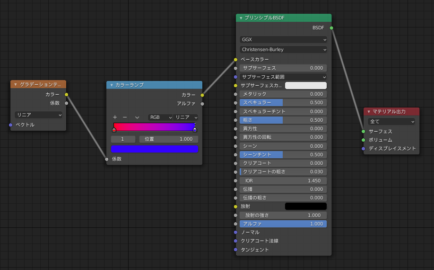Click the アルファ input socket on Principled BSDF
This screenshot has height=270, width=434.
click(235, 224)
